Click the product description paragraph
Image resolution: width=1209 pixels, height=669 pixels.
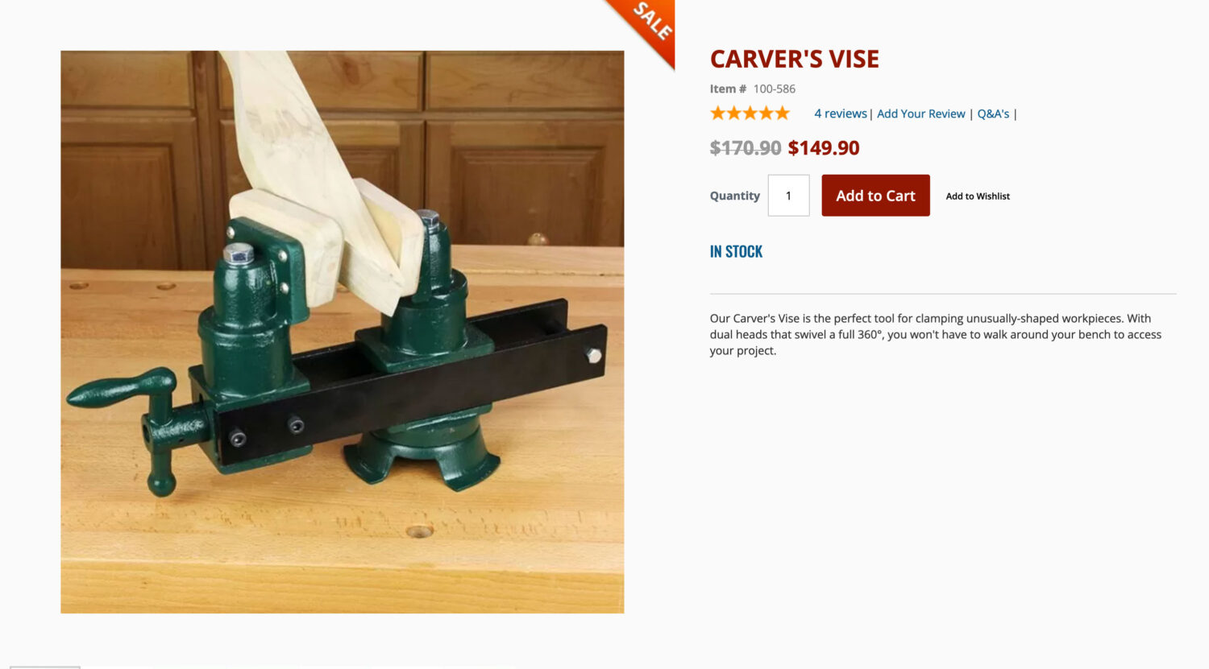click(x=936, y=334)
